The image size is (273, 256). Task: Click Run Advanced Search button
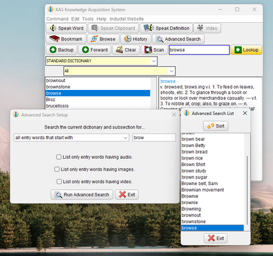82,194
